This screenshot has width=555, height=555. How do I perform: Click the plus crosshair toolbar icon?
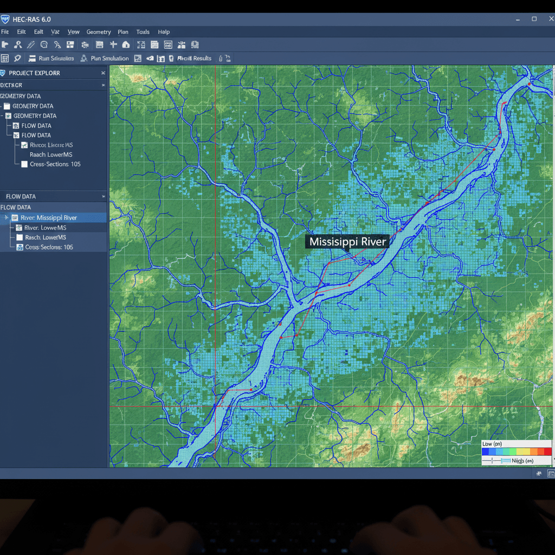(113, 44)
